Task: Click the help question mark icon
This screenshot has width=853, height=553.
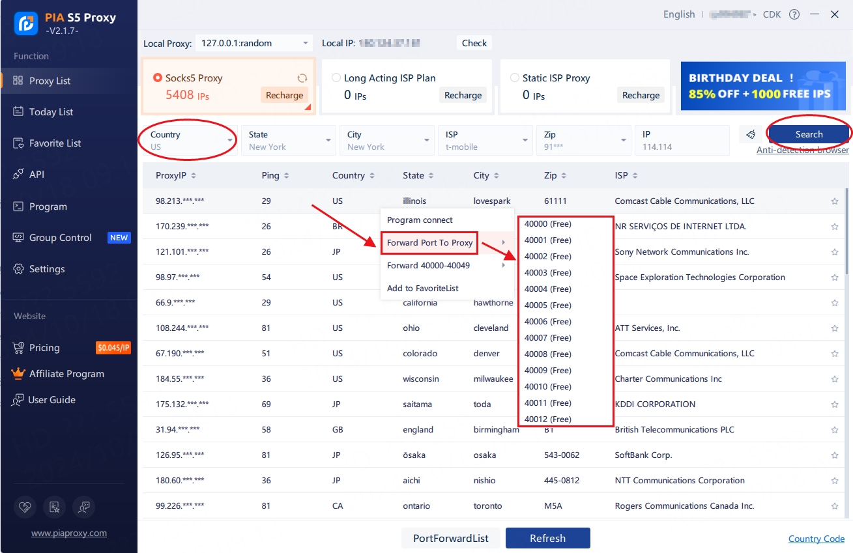Action: [794, 14]
